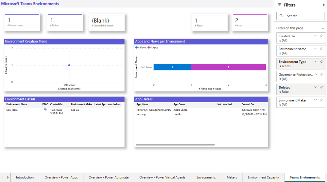Open the Environments tab
Image resolution: width=327 pixels, height=182 pixels.
click(206, 177)
